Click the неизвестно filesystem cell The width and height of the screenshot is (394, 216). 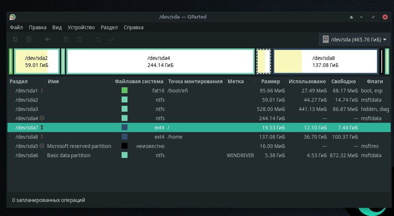click(x=150, y=146)
